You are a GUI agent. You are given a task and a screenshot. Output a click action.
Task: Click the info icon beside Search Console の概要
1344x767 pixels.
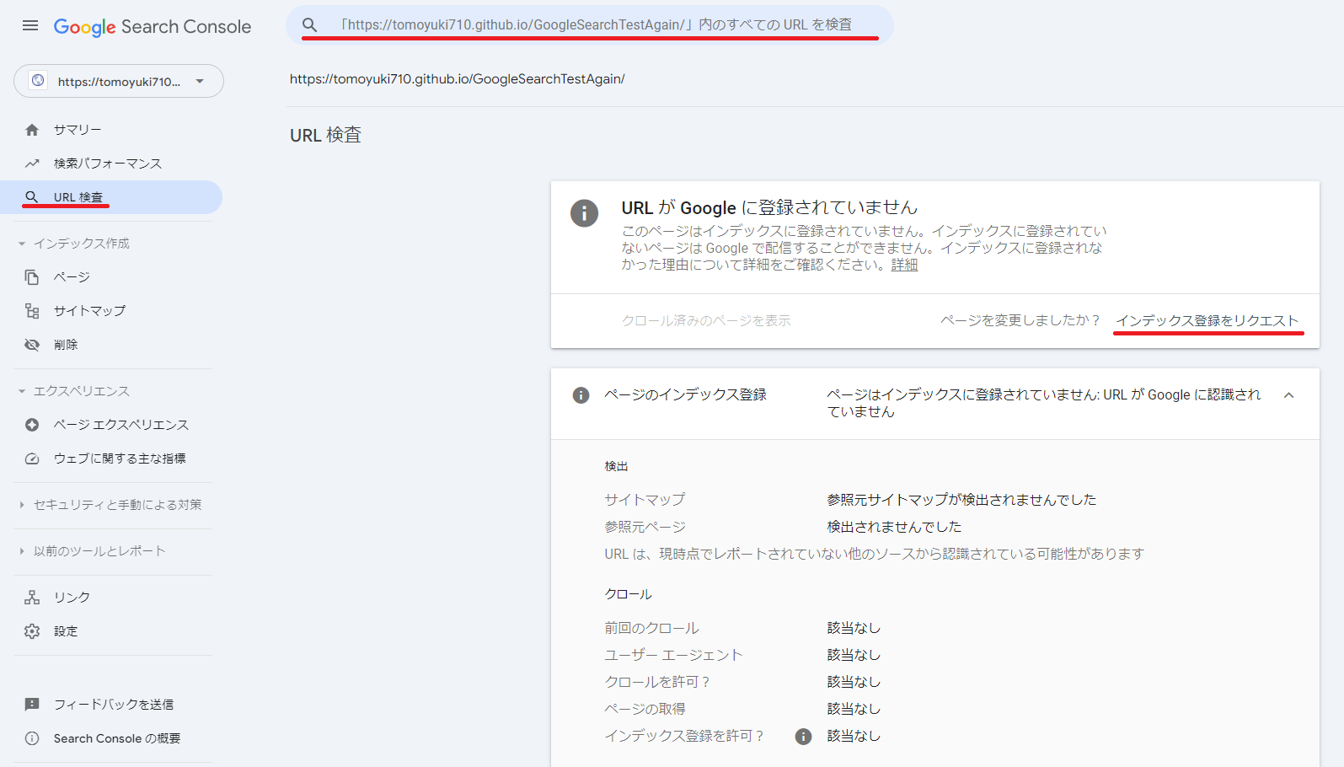point(32,738)
